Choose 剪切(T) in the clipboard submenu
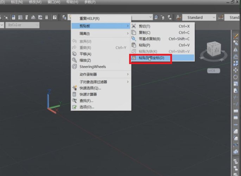Screen dimensions: 241x176 163,26
